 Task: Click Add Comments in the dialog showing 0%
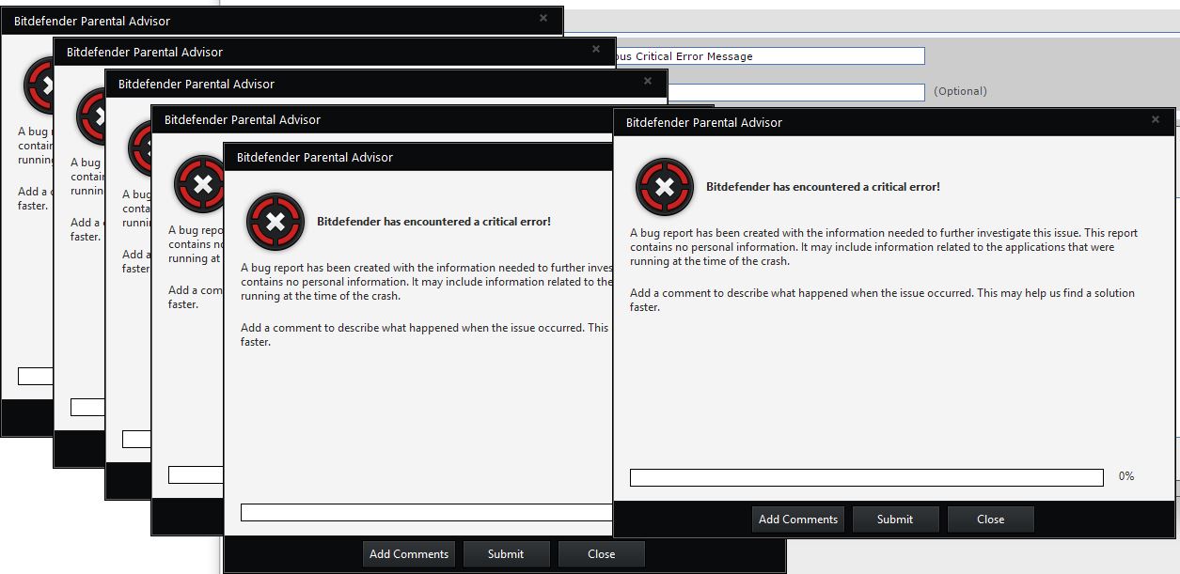point(798,520)
